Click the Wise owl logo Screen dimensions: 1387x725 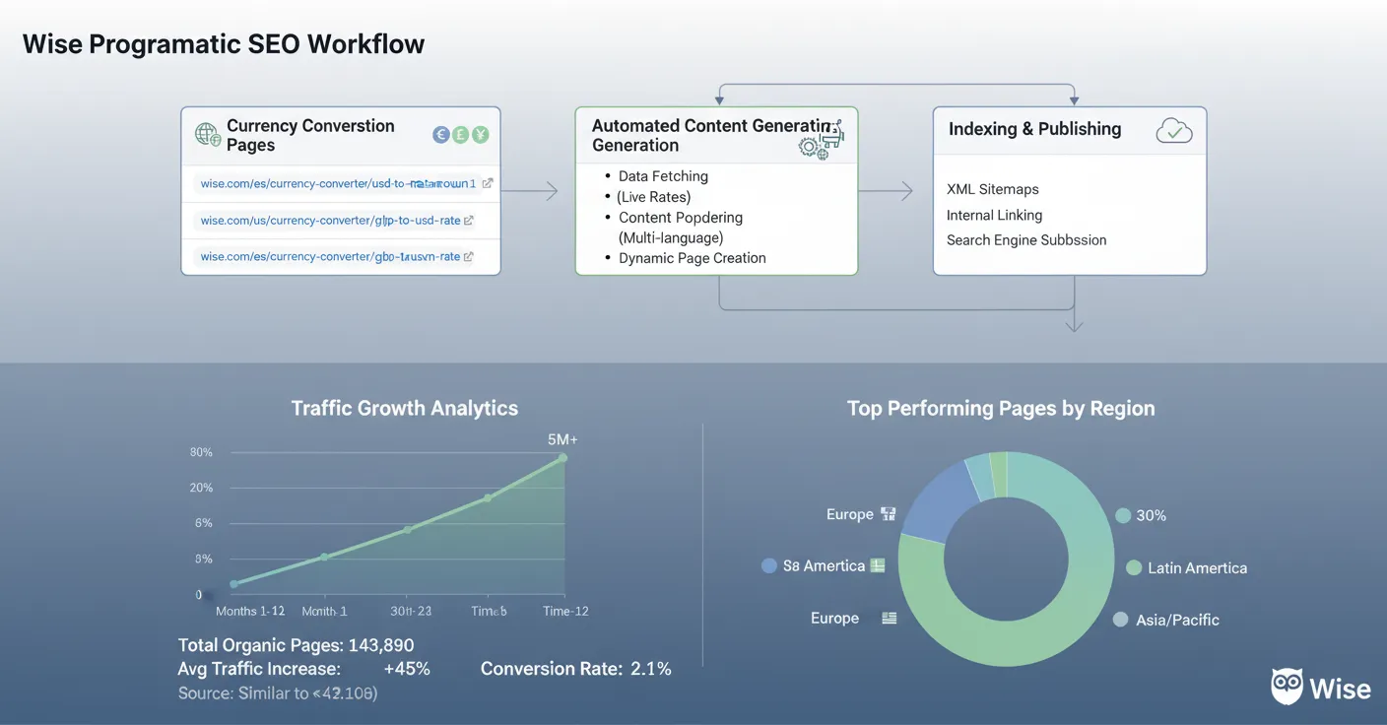pos(1287,684)
